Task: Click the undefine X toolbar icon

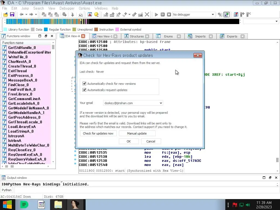Action: [147, 14]
